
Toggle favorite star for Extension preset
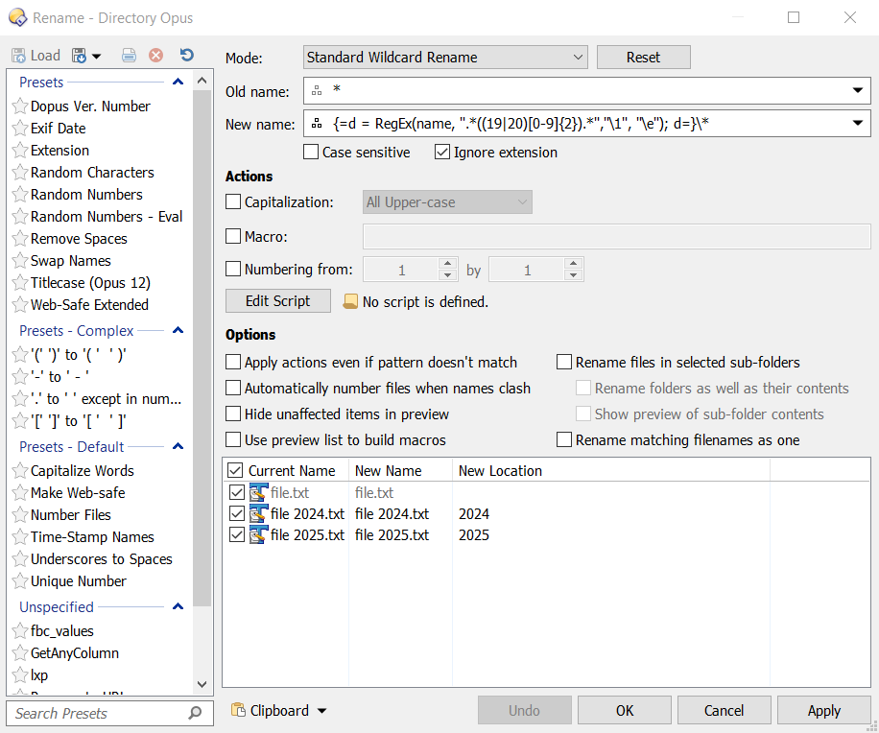[20, 151]
